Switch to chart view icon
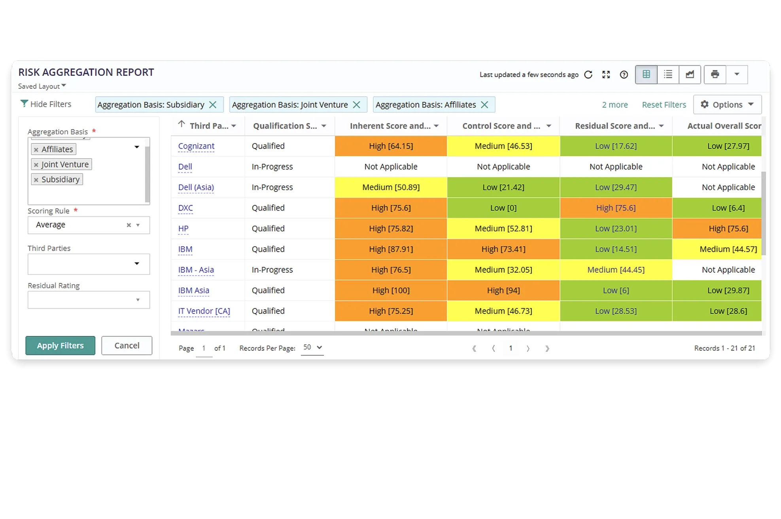Viewport: 781px width, 519px height. [x=690, y=74]
